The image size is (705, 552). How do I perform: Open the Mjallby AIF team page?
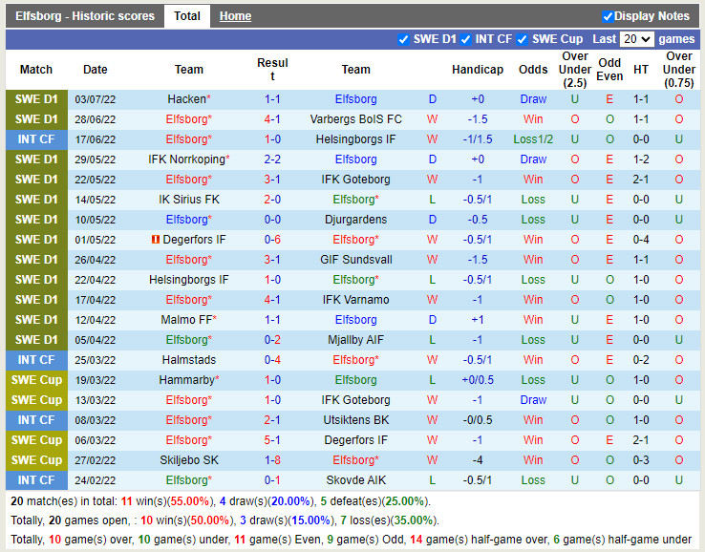(x=355, y=340)
